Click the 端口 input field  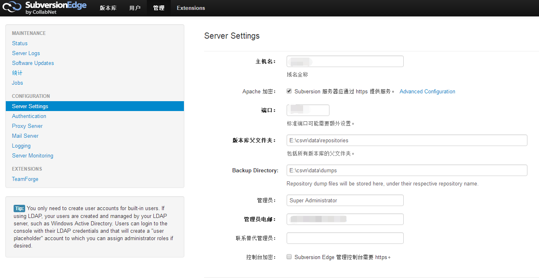308,110
